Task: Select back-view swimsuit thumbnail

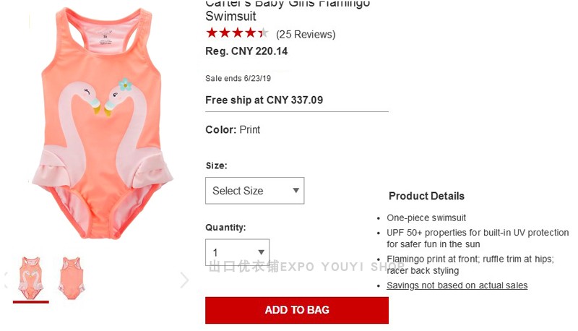Action: click(72, 279)
